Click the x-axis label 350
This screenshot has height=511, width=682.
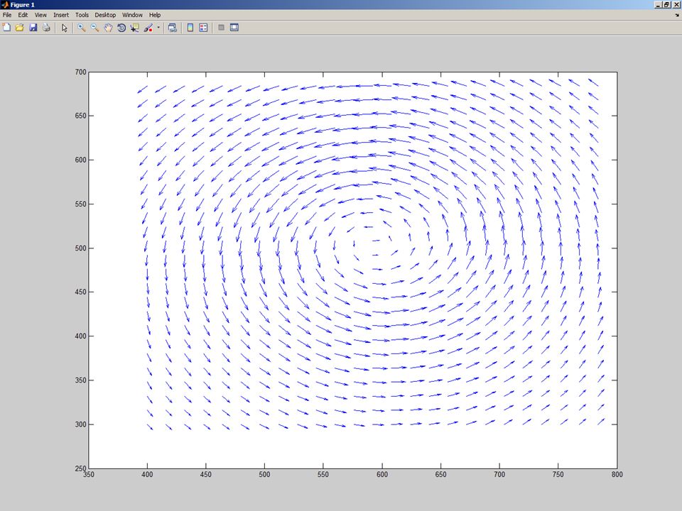tap(89, 475)
